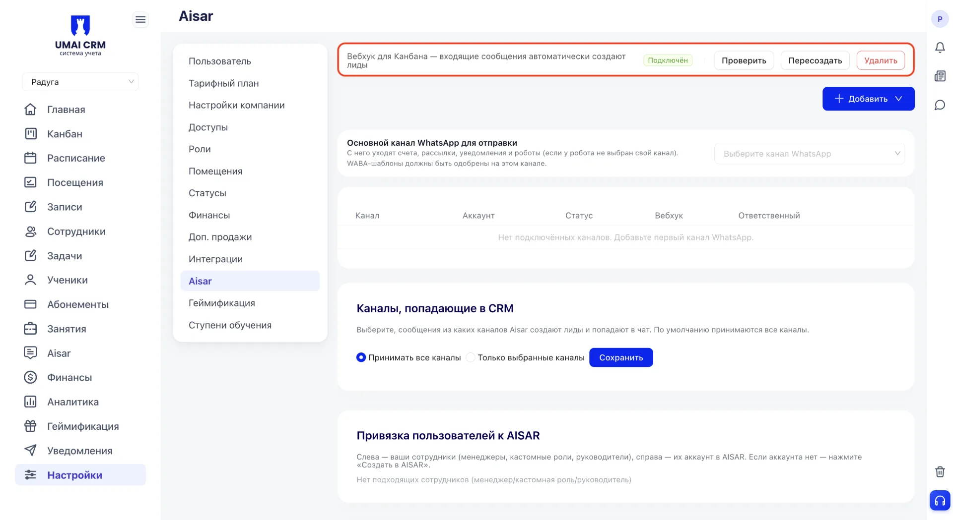
Task: Click the Пересоздать webhook button
Action: tap(815, 60)
